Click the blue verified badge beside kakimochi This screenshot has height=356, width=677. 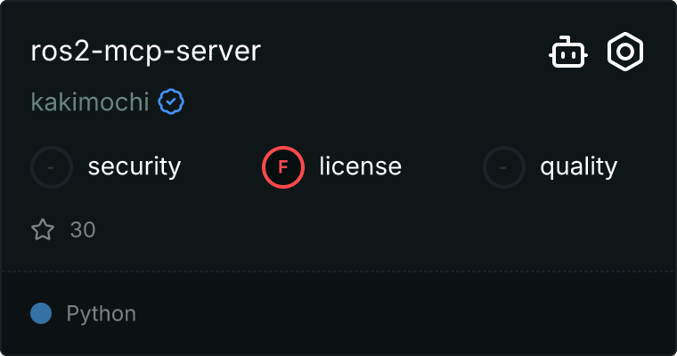click(171, 102)
